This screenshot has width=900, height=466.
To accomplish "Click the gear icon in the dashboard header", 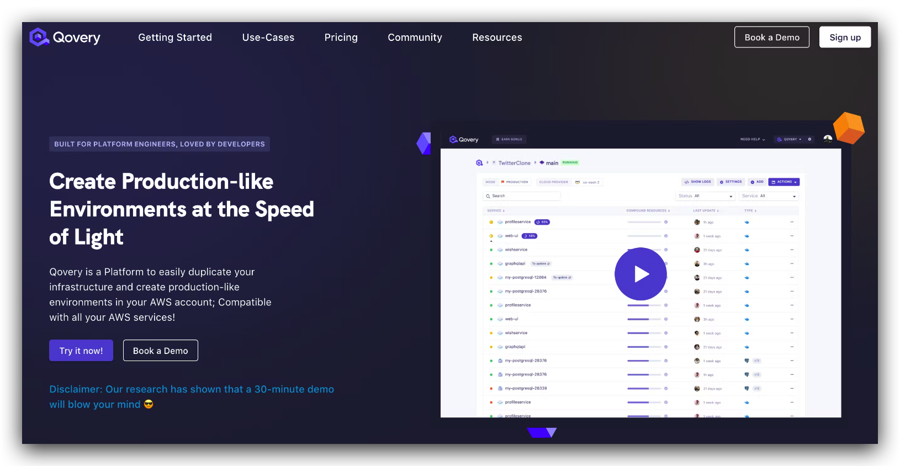I will [x=809, y=139].
